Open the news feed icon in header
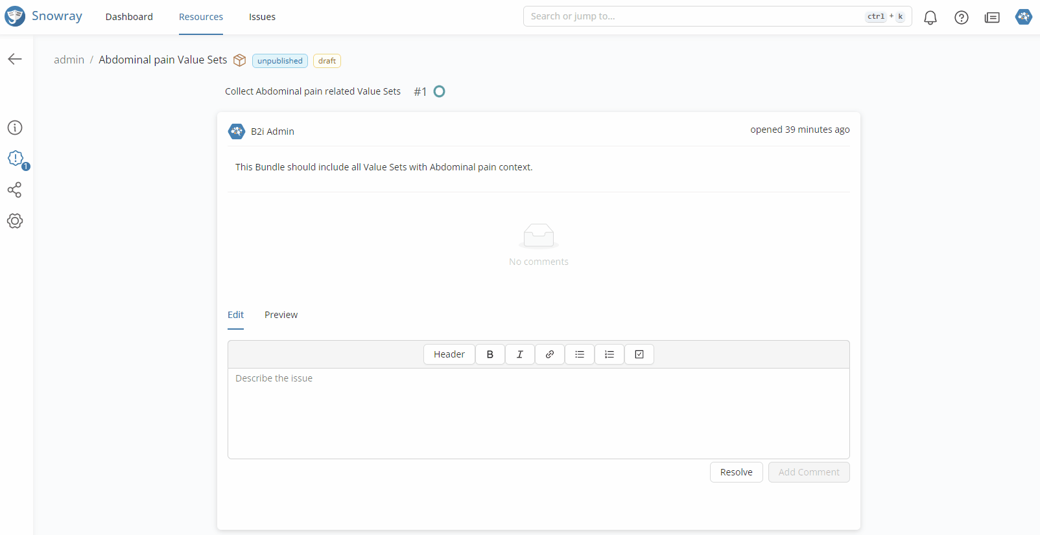1040x535 pixels. pos(991,17)
